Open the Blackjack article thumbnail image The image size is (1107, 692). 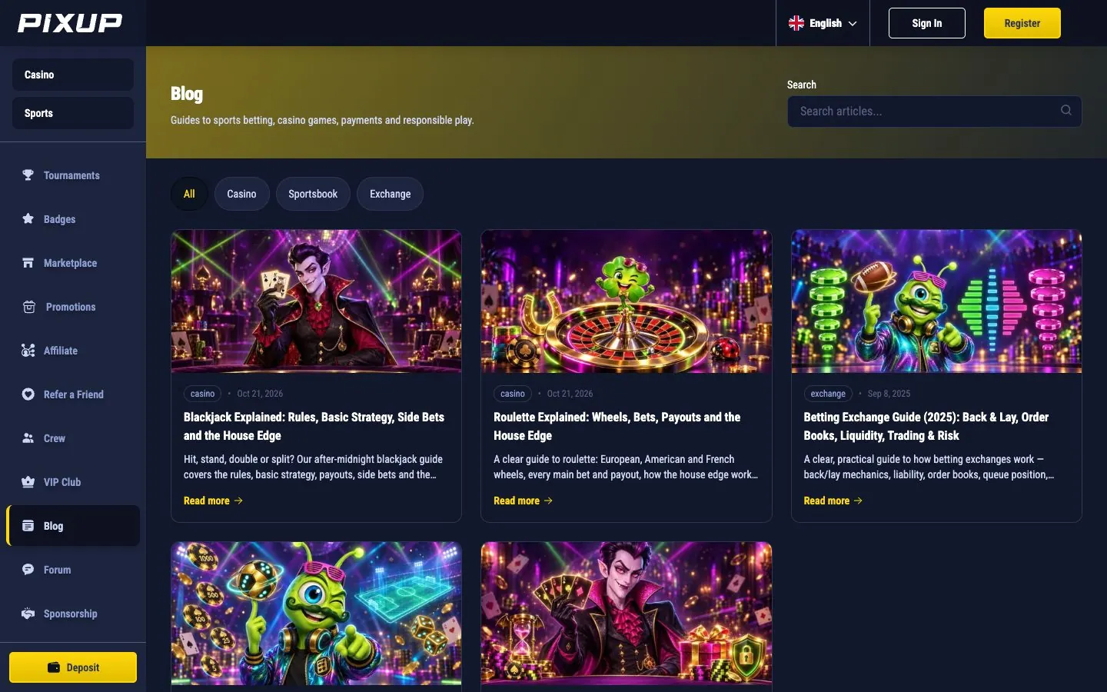coord(316,301)
